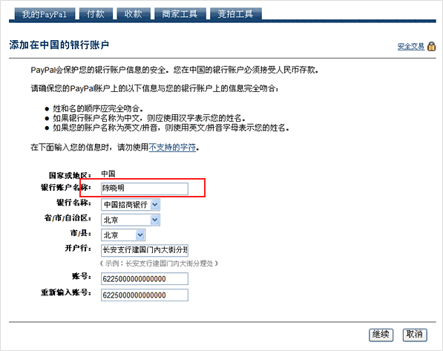Click the 银行账户名称 input field
Image resolution: width=443 pixels, height=351 pixels.
[x=145, y=188]
